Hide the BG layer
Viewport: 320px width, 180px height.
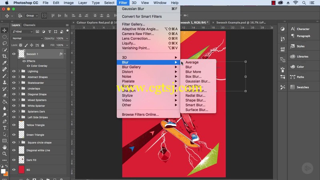(14, 170)
